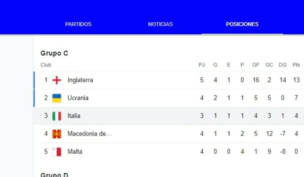Viewport: 304px width, 177px height.
Task: Open the NOTICIAS tab
Action: [x=160, y=24]
